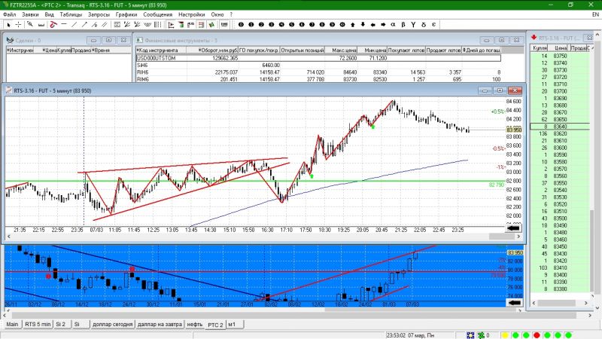Screen dimensions: 602x339
Task: Insert the delta symbol label
Action: coord(424,25)
